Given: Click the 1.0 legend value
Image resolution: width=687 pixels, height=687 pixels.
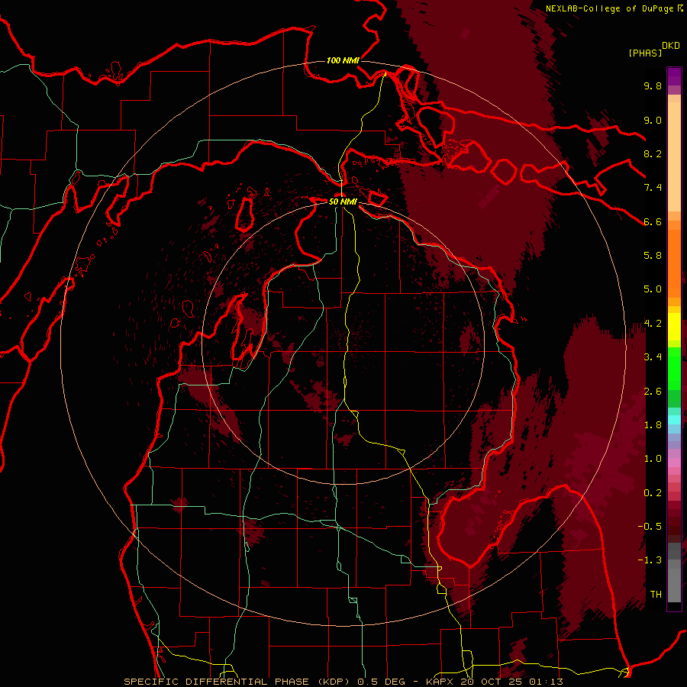Looking at the screenshot, I should pyautogui.click(x=653, y=459).
